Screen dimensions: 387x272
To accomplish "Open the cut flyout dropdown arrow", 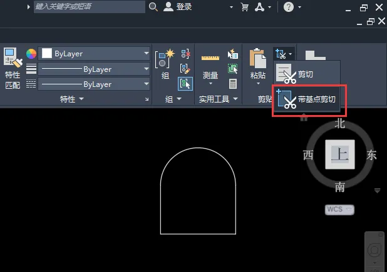I will [291, 54].
